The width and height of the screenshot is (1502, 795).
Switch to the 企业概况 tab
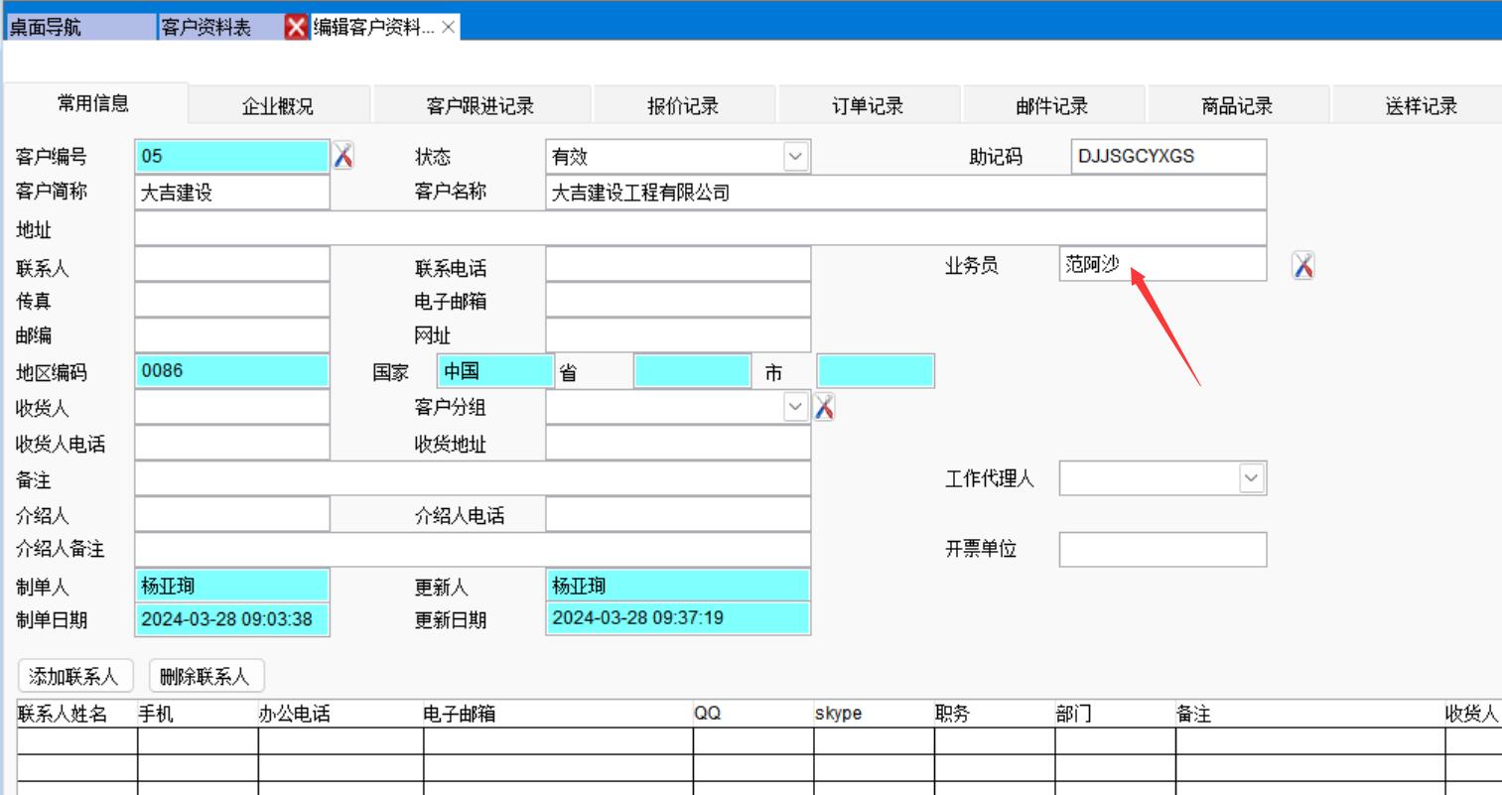(x=278, y=106)
